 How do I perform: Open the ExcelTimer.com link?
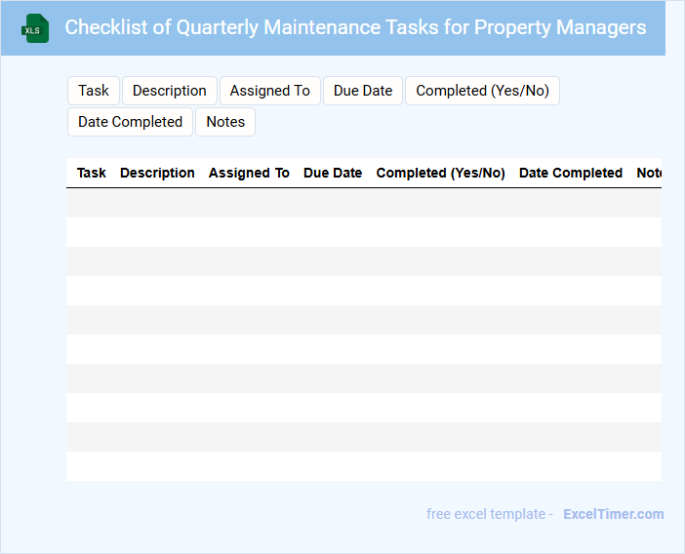(613, 514)
